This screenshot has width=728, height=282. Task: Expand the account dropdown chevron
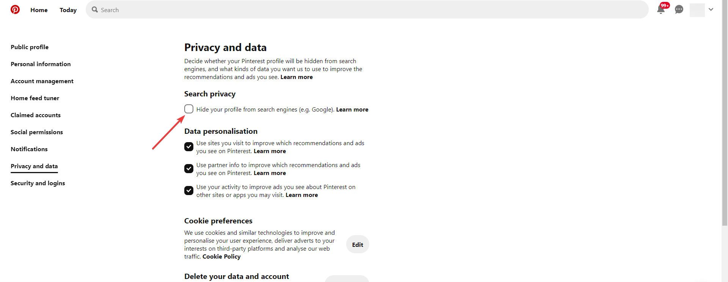[x=711, y=9]
